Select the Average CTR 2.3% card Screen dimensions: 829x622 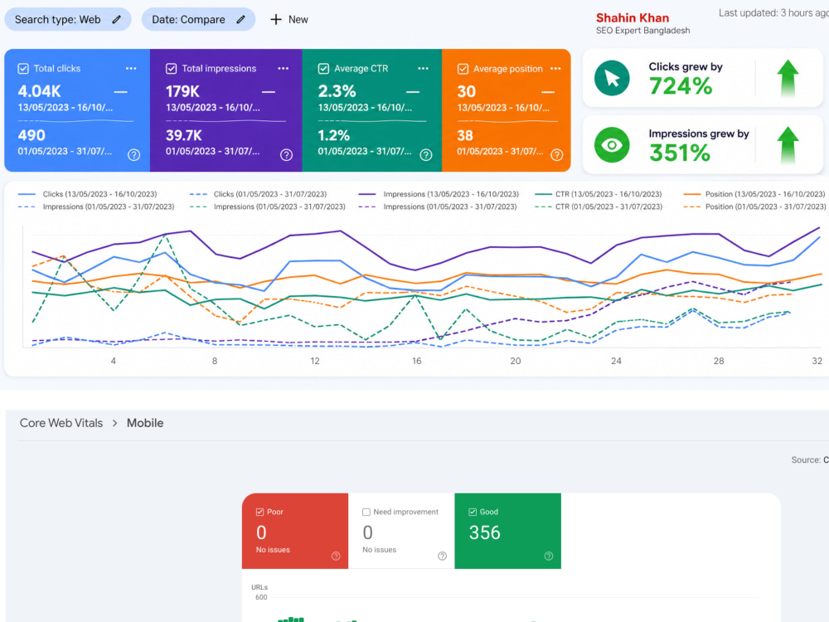coord(372,110)
